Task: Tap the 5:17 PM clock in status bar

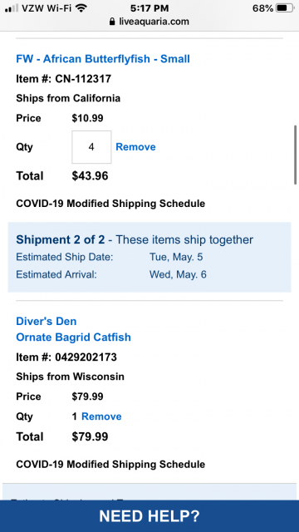Action: pyautogui.click(x=149, y=8)
